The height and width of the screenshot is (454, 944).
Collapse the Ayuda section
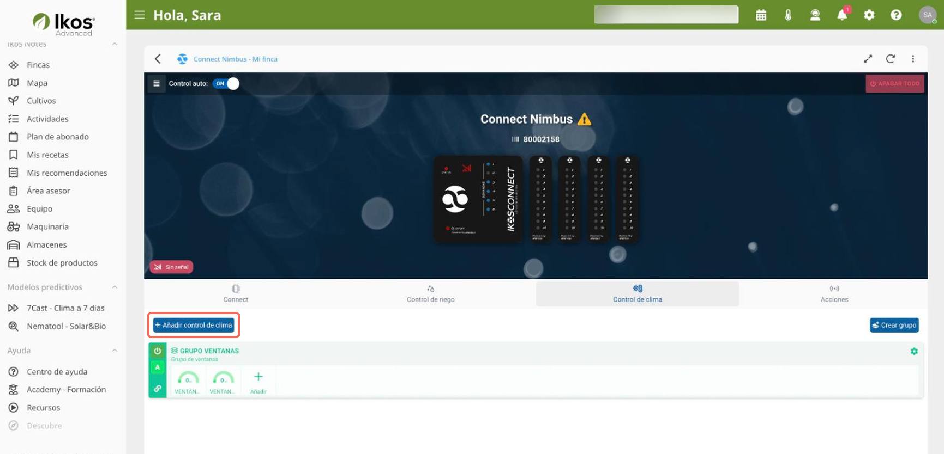(x=115, y=351)
